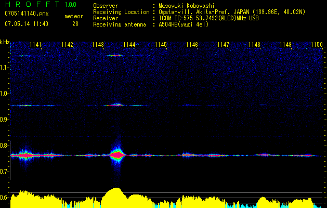Click the 'Observer' field label
The image size is (327, 208).
[x=106, y=6]
